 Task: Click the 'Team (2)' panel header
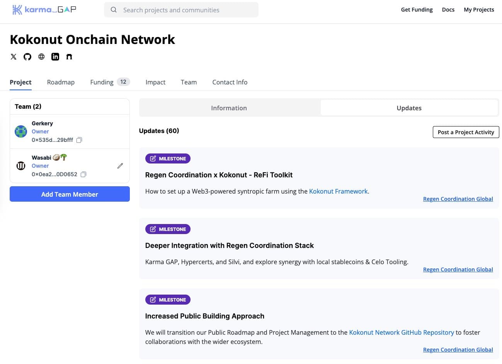coord(28,106)
